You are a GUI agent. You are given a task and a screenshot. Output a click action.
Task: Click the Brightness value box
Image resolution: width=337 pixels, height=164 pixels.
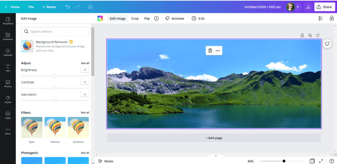coord(85,70)
